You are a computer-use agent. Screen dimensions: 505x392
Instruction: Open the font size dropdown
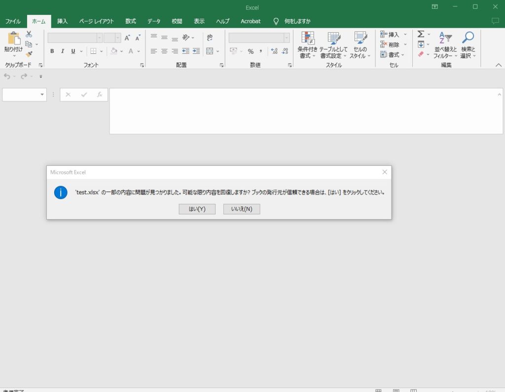[x=117, y=38]
